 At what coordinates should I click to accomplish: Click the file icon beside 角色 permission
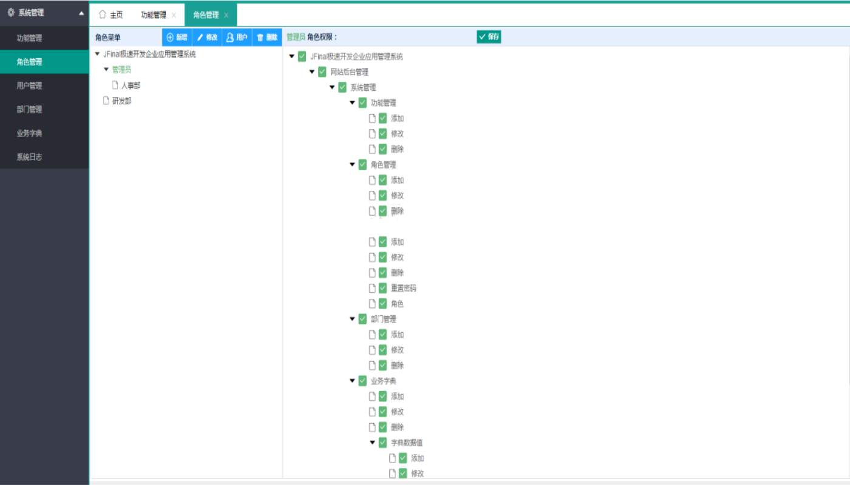pos(373,304)
